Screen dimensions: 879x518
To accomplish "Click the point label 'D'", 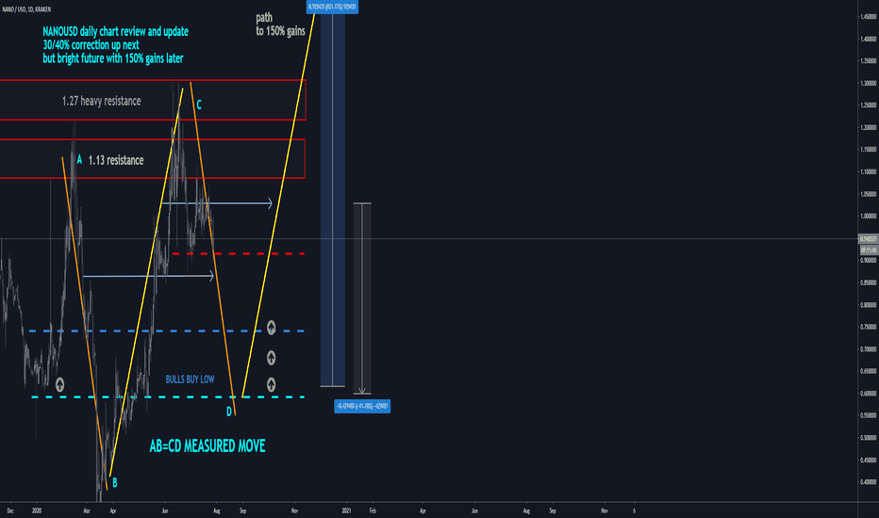I will 229,413.
